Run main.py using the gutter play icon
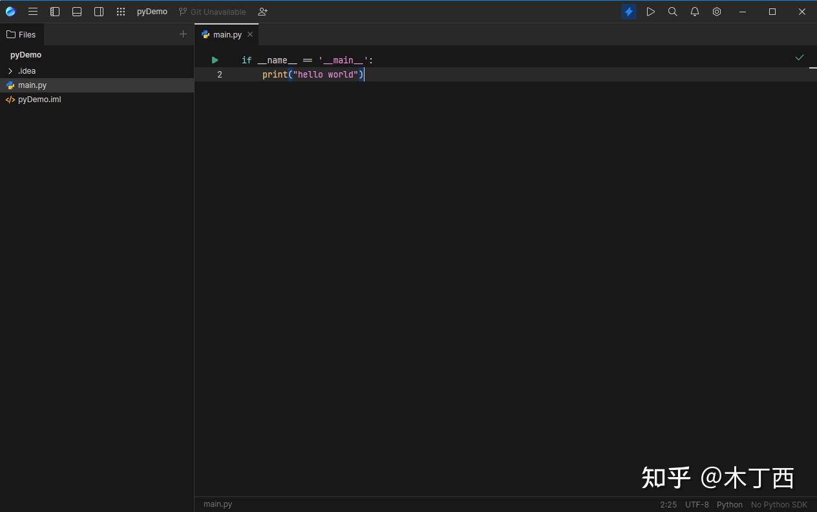This screenshot has width=817, height=512. tap(215, 59)
